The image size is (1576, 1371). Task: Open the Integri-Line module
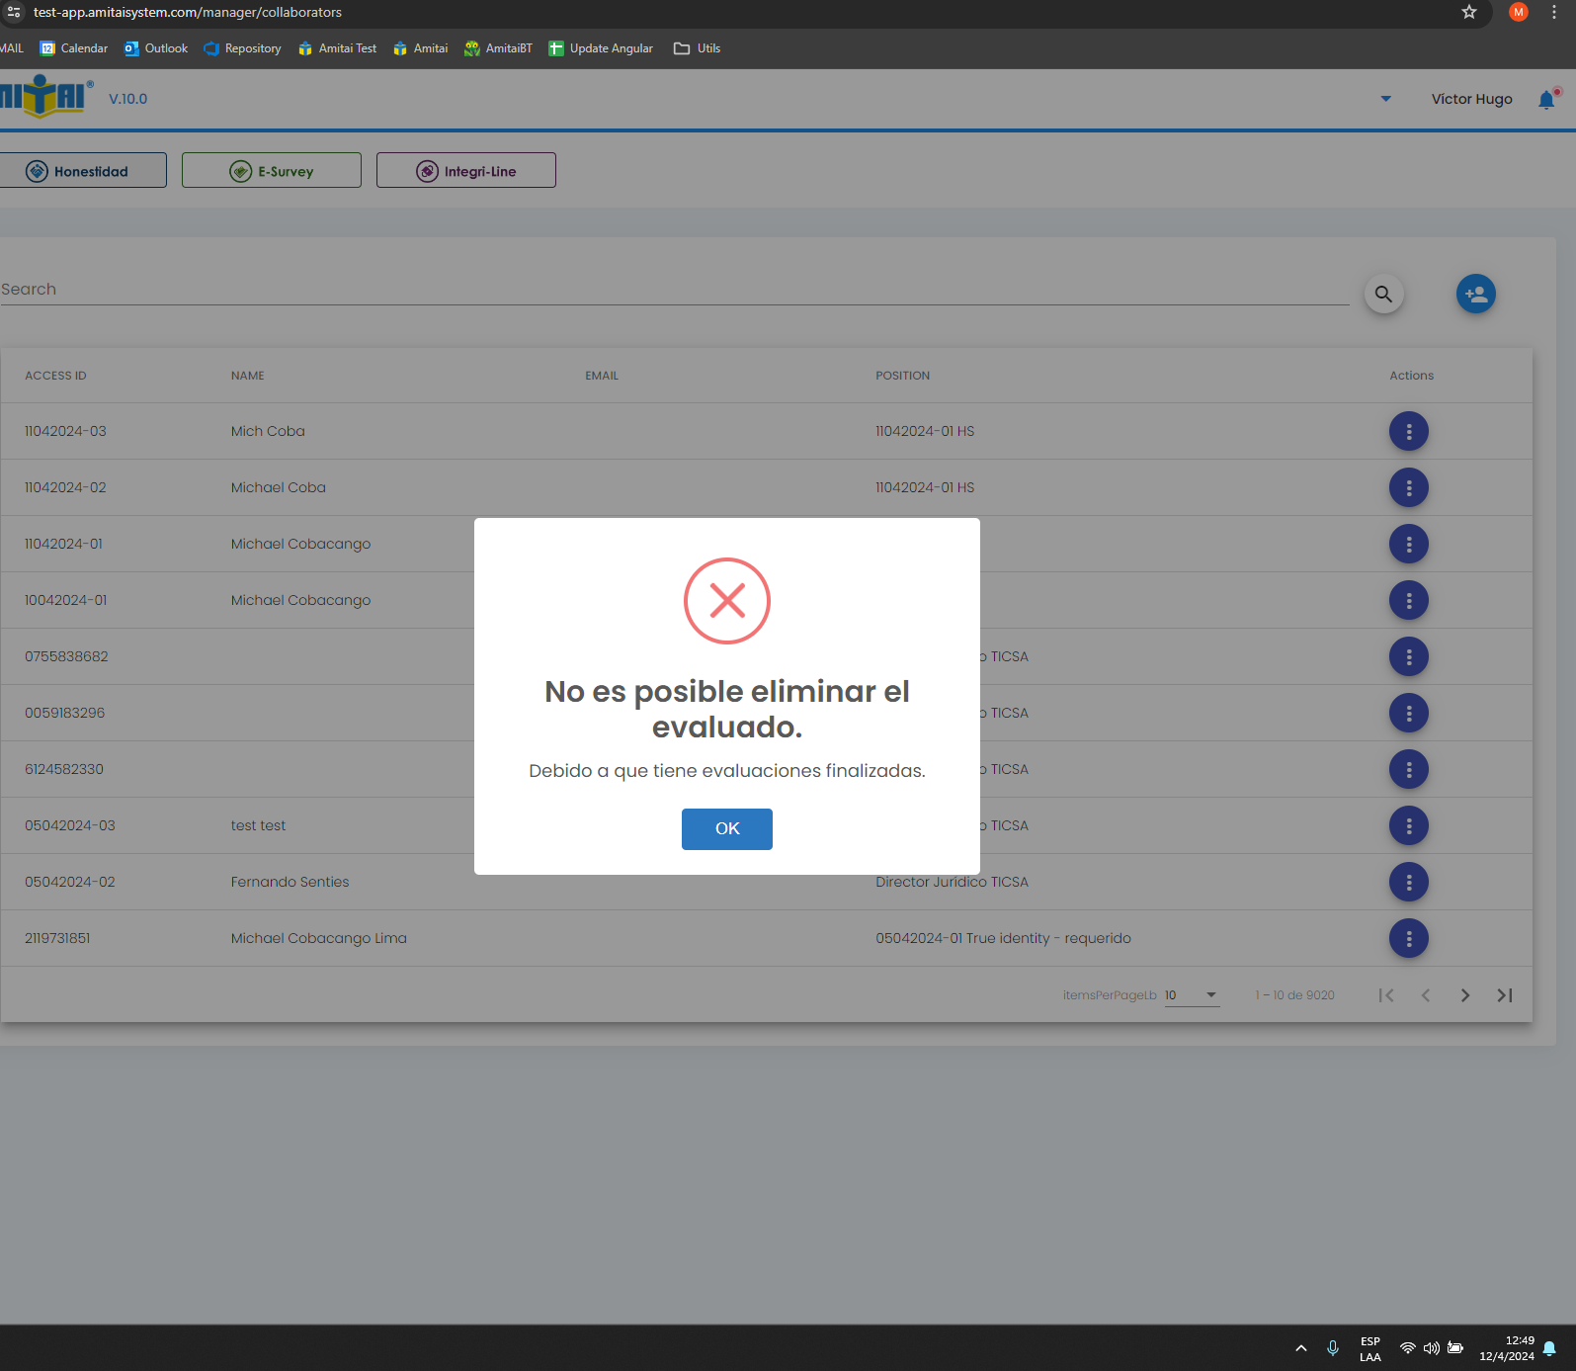click(466, 171)
